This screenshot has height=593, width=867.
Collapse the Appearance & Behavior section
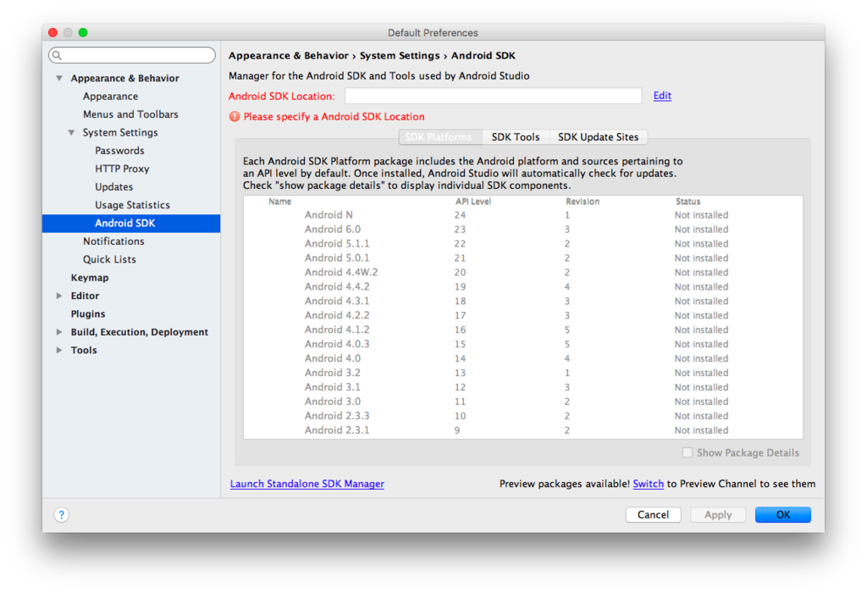pyautogui.click(x=59, y=78)
